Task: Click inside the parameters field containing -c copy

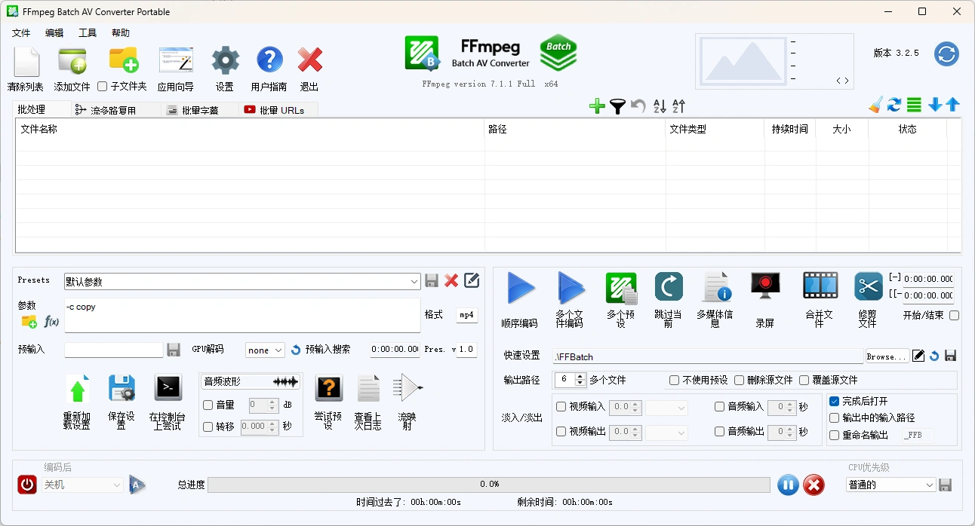Action: point(241,315)
